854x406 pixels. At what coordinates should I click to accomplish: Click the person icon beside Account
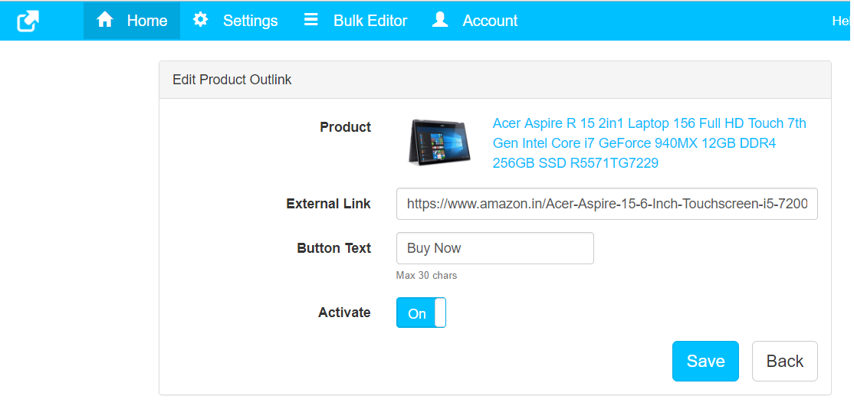(439, 20)
